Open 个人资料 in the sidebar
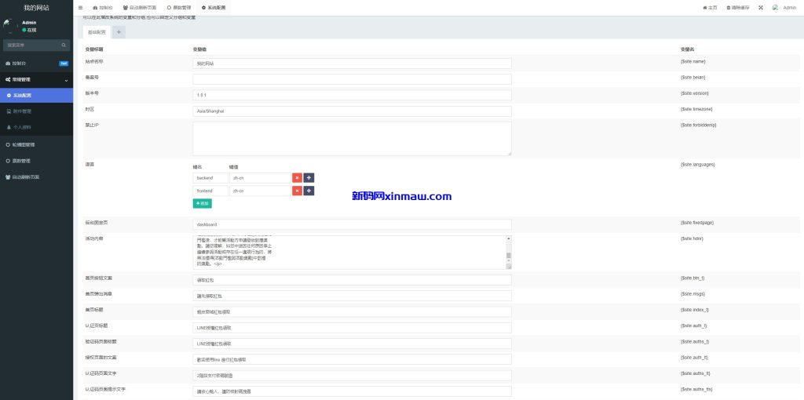804x400 pixels. pyautogui.click(x=22, y=127)
